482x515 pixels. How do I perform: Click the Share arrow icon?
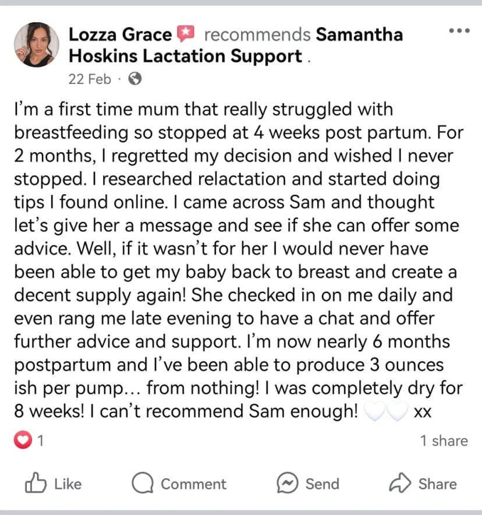pos(400,483)
